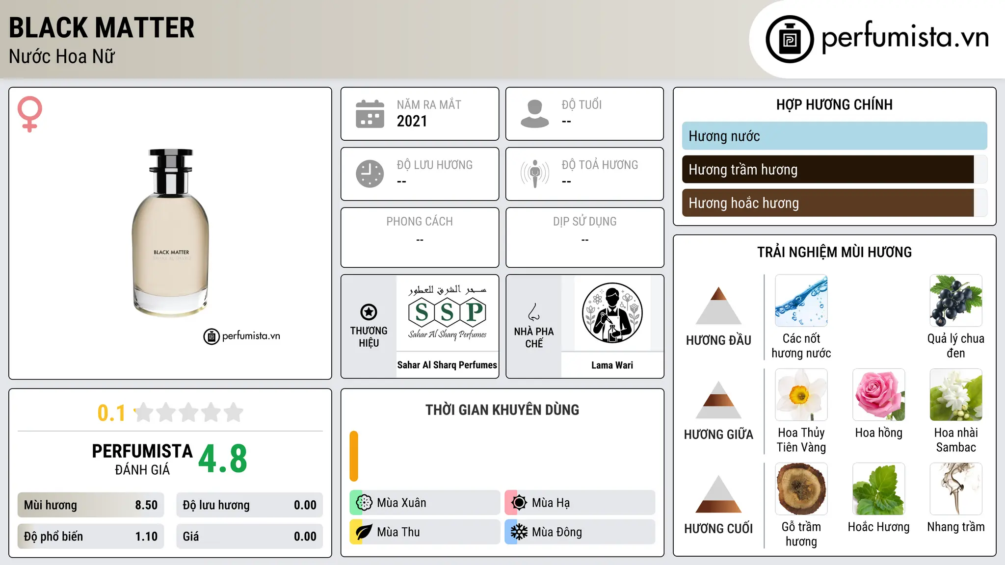Select the Gỗ trầm hương note image

(801, 489)
